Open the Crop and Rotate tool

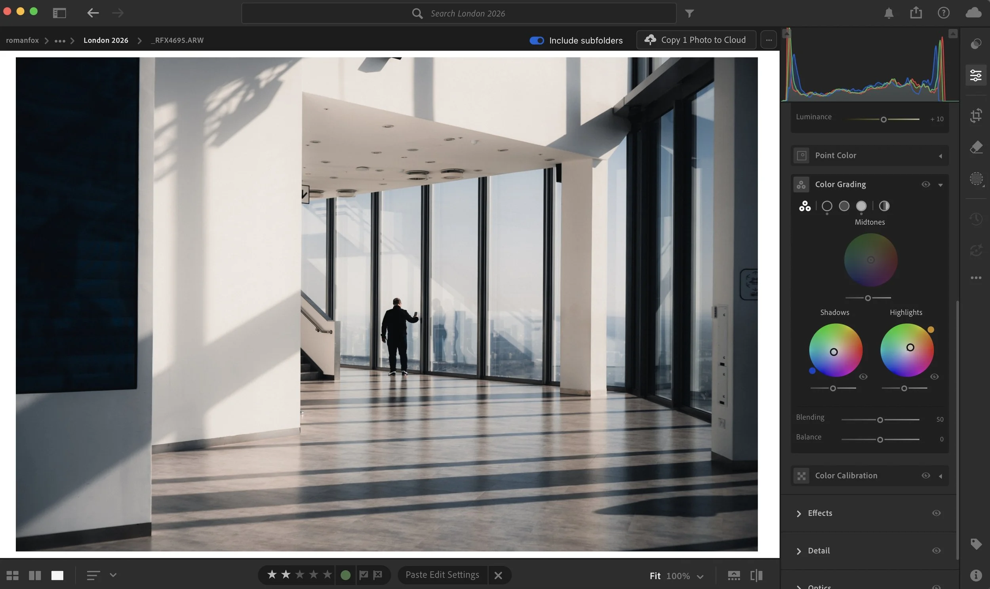pyautogui.click(x=976, y=116)
